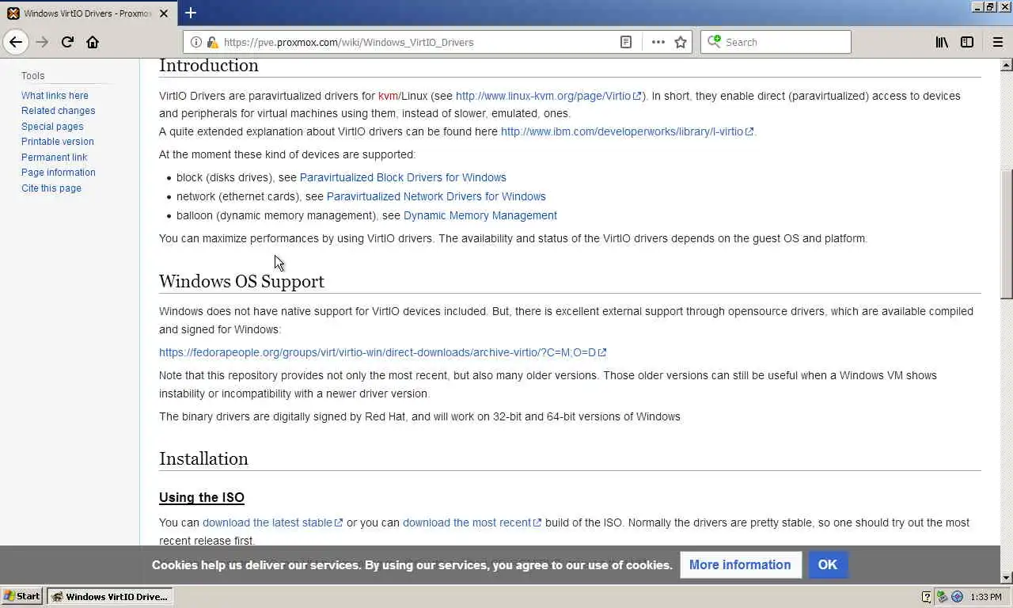Click the Tools sidebar label
Viewport: 1013px width, 608px height.
click(x=33, y=76)
